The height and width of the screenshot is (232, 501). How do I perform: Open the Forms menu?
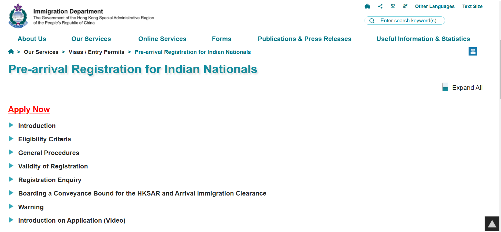pyautogui.click(x=221, y=39)
